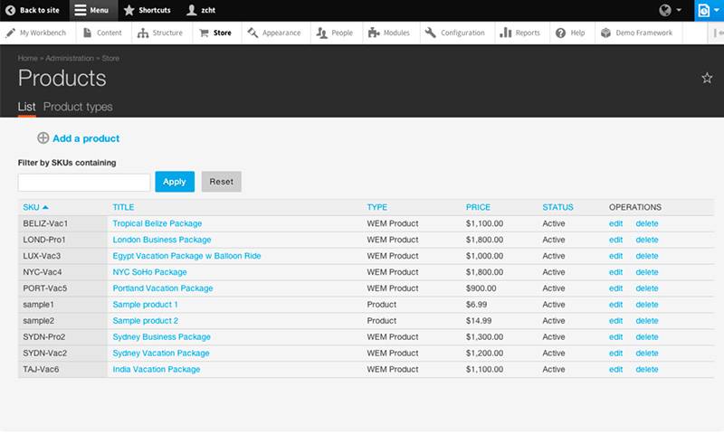The image size is (724, 434).
Task: Open Sample product 2 link
Action: pyautogui.click(x=145, y=321)
